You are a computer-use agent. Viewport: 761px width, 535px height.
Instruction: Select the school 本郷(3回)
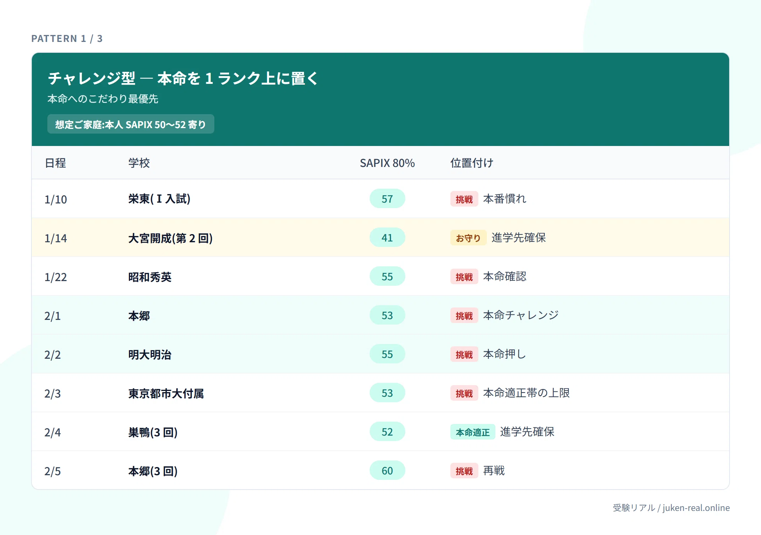point(153,471)
